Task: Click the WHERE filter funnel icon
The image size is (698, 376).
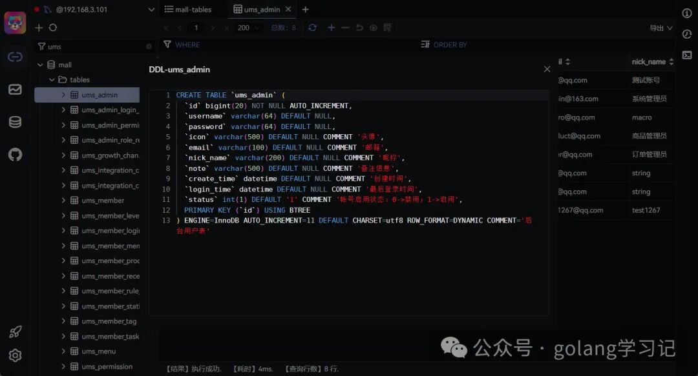Action: pos(167,45)
